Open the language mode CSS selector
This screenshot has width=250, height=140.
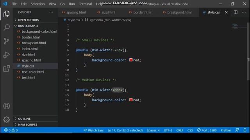[x=190, y=130]
